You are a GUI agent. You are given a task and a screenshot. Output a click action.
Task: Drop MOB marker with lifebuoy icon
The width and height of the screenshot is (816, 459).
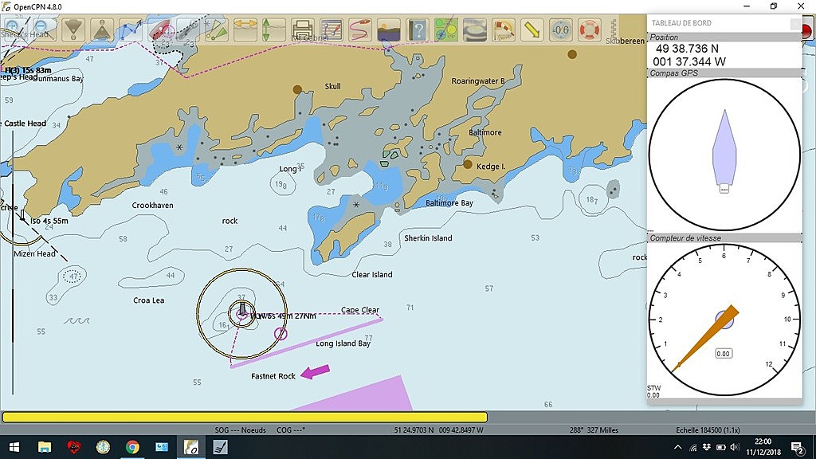[x=589, y=29]
